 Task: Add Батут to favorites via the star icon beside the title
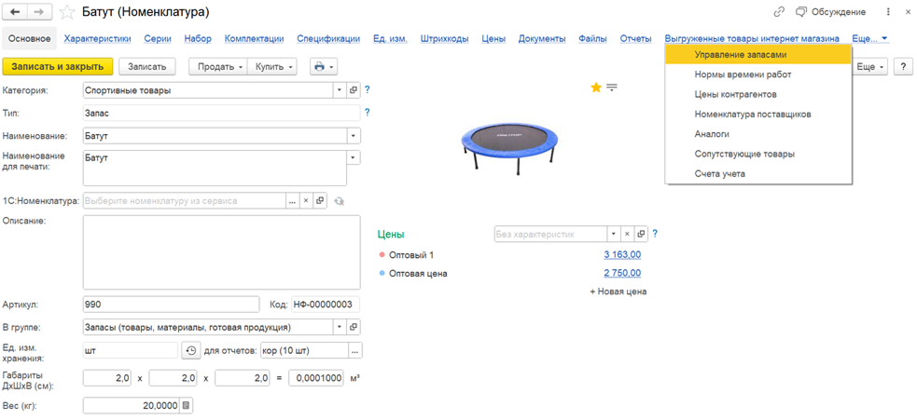click(67, 12)
